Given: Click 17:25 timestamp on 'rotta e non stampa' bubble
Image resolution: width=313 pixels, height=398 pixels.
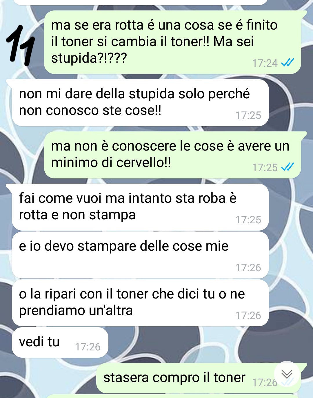Looking at the screenshot, I should click(x=248, y=220).
